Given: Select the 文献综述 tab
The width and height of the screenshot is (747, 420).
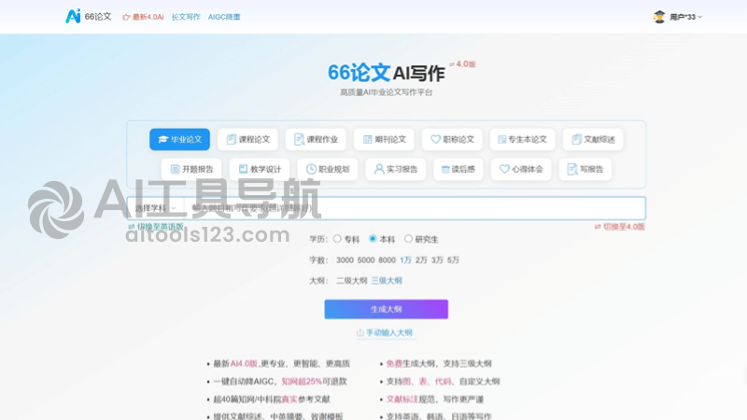Looking at the screenshot, I should pyautogui.click(x=593, y=139).
